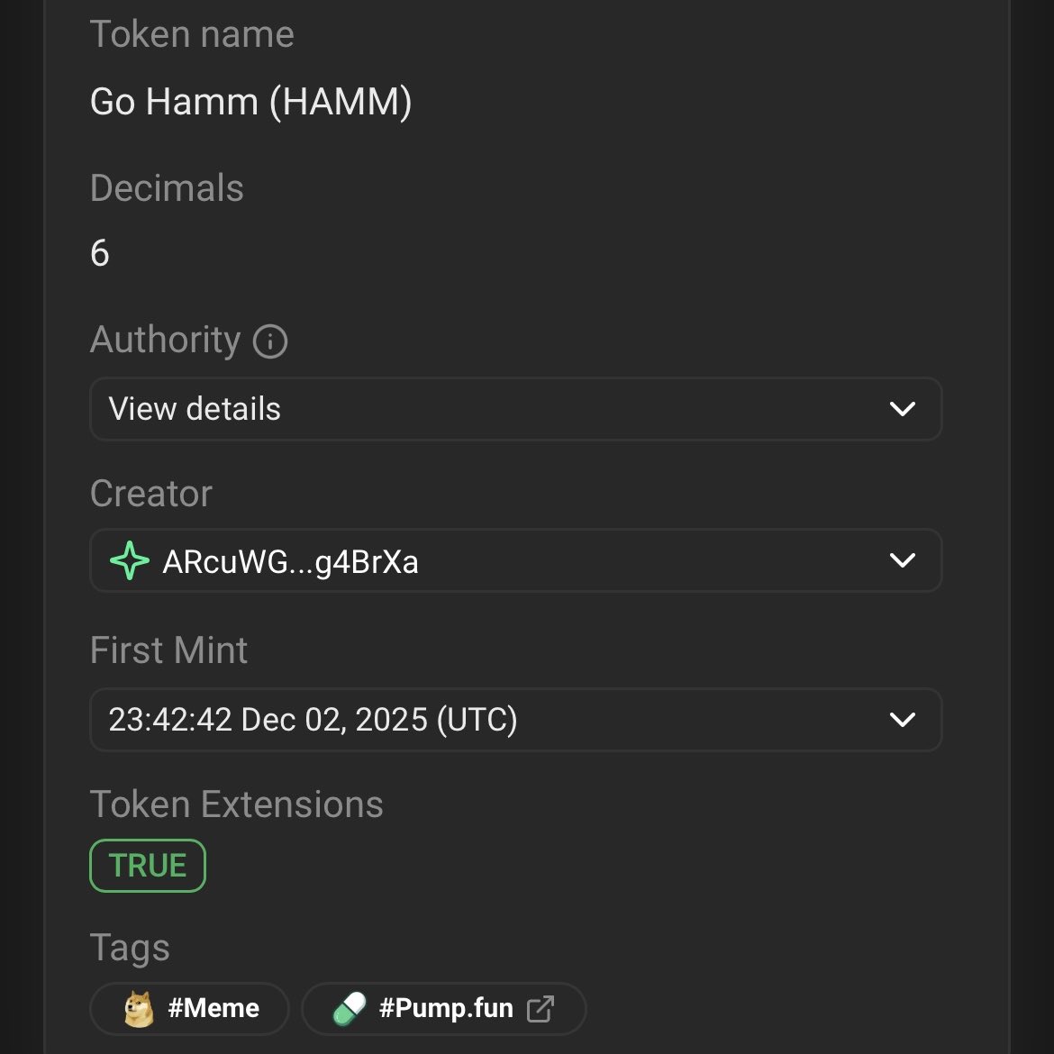Expand the First Mint chevron arrow
This screenshot has width=1054, height=1054.
902,719
